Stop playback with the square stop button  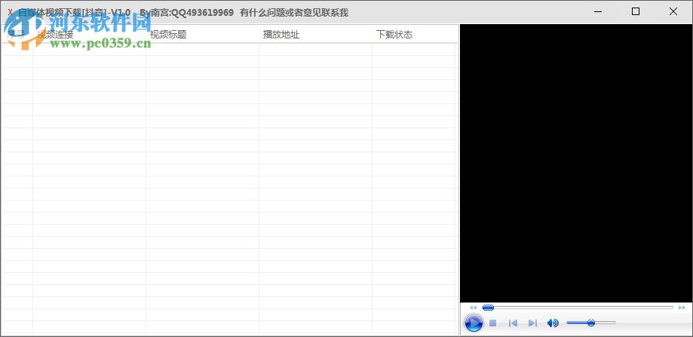tap(492, 323)
